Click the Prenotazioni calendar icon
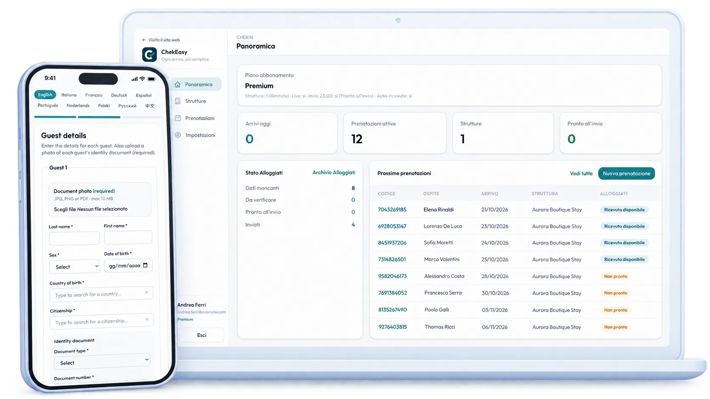The width and height of the screenshot is (710, 399). click(178, 118)
